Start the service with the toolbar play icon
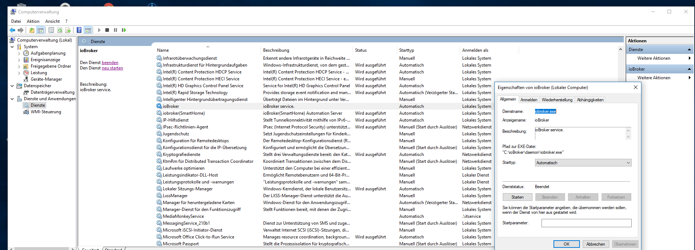695x250 pixels. pos(99,30)
